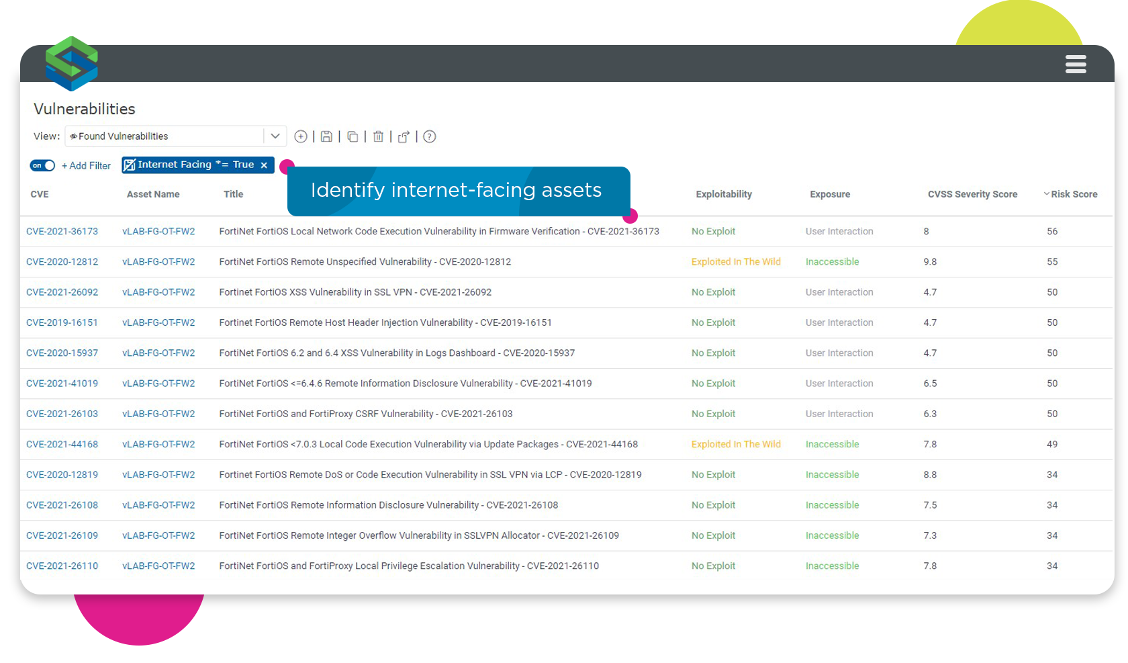Click 'User Interaction' in the CVE-2021-26103 row
The image size is (1128, 663).
pyautogui.click(x=839, y=414)
